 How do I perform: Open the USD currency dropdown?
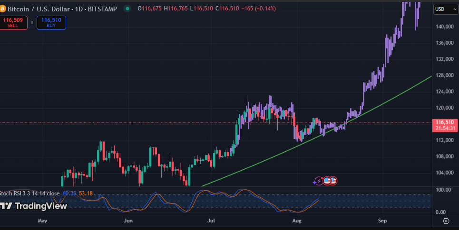pyautogui.click(x=446, y=9)
